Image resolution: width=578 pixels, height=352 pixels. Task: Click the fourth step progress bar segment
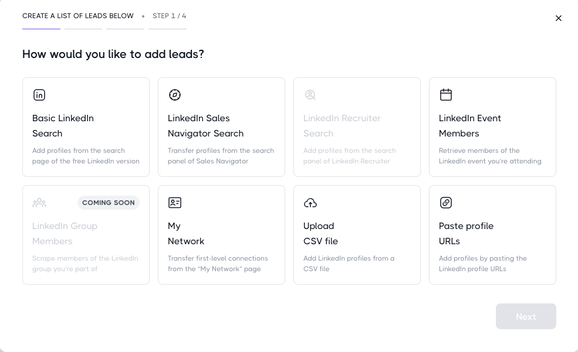167,29
